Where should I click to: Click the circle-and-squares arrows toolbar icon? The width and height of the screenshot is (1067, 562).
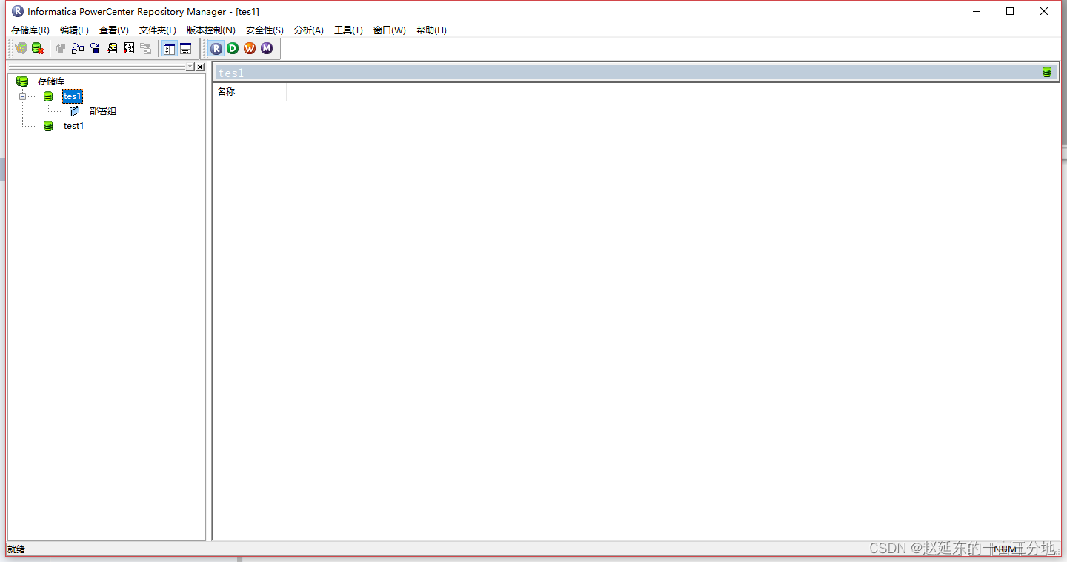pos(78,48)
